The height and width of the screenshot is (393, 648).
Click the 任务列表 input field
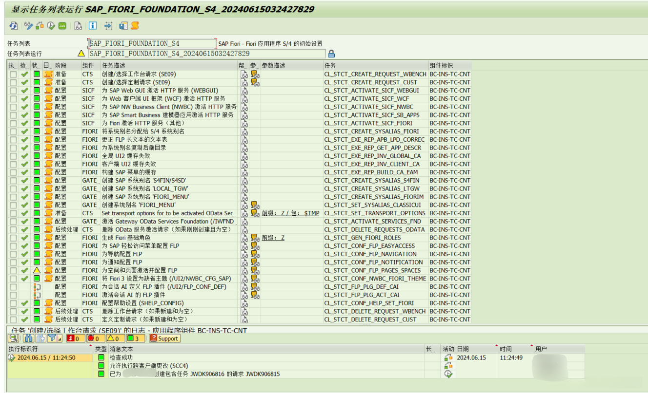[152, 43]
